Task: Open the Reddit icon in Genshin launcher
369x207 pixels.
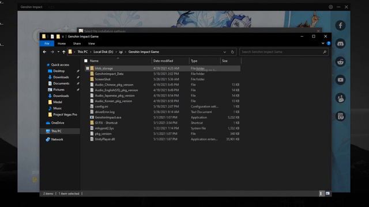Action: click(340, 62)
